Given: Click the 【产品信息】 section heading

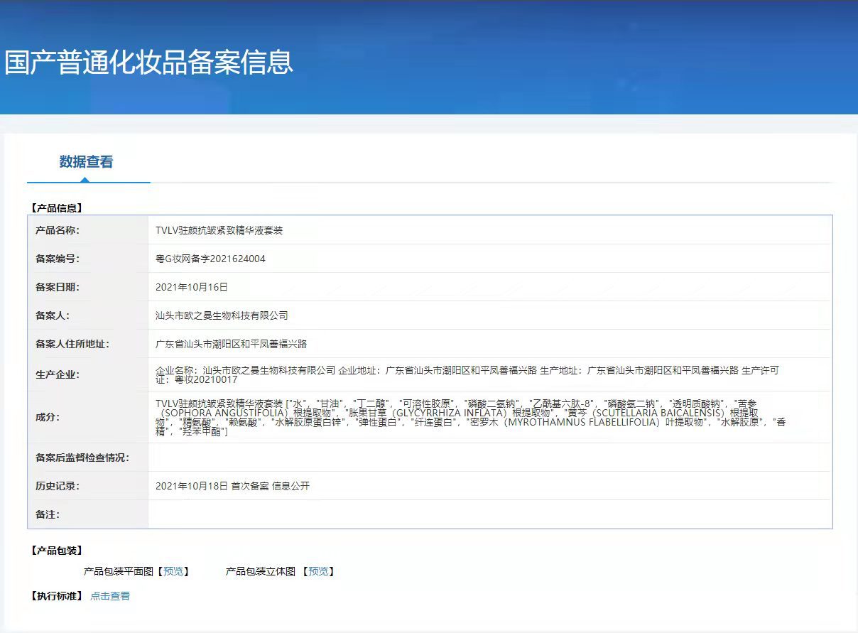Looking at the screenshot, I should (x=57, y=208).
